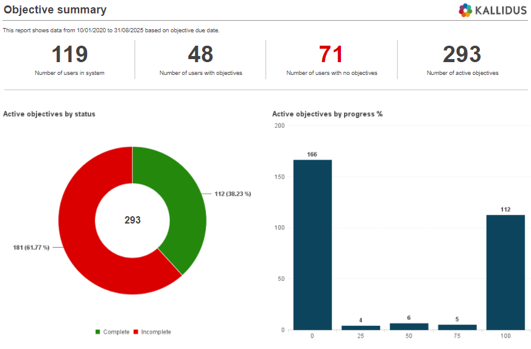Viewport: 531px width, 349px height.
Task: Click the 293 active objectives figure
Action: pos(462,55)
